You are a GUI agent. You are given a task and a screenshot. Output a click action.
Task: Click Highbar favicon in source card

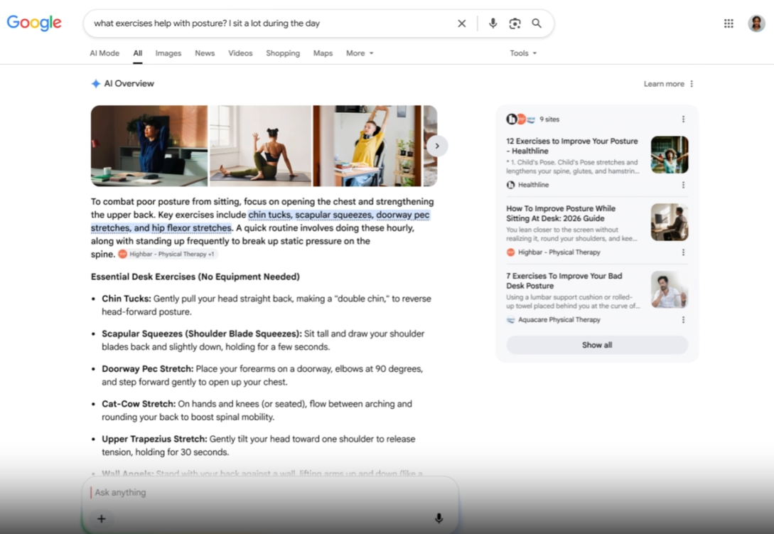[x=510, y=252]
